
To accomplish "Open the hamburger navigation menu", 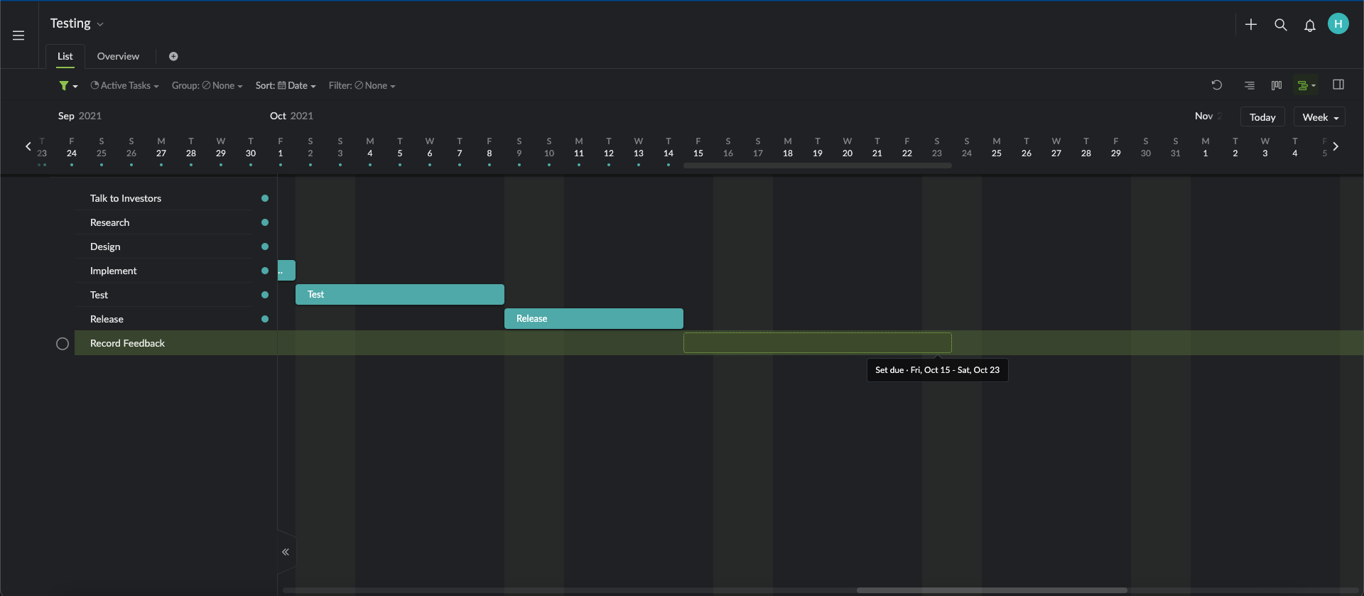I will tap(18, 36).
